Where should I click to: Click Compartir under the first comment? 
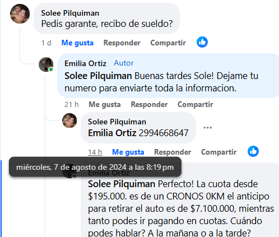168,43
